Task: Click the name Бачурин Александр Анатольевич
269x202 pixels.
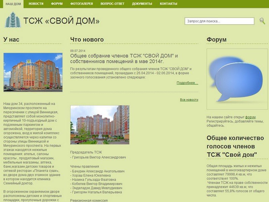Action: [x=98, y=171]
